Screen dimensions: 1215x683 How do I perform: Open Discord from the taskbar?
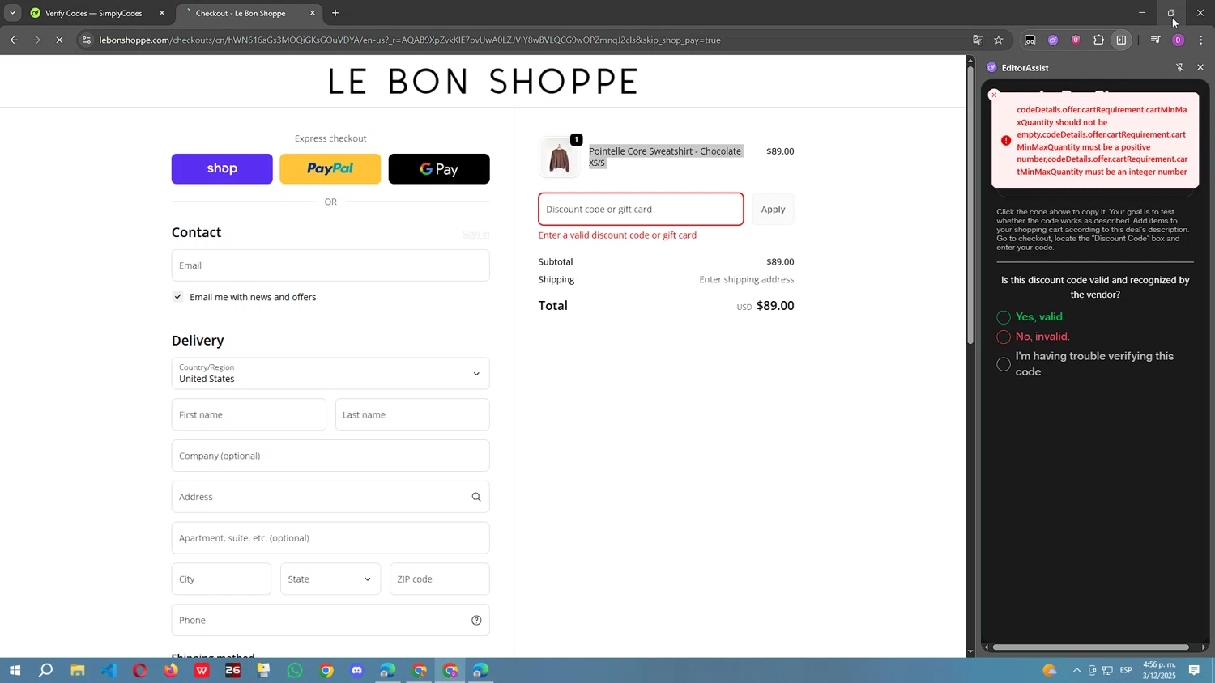(357, 670)
